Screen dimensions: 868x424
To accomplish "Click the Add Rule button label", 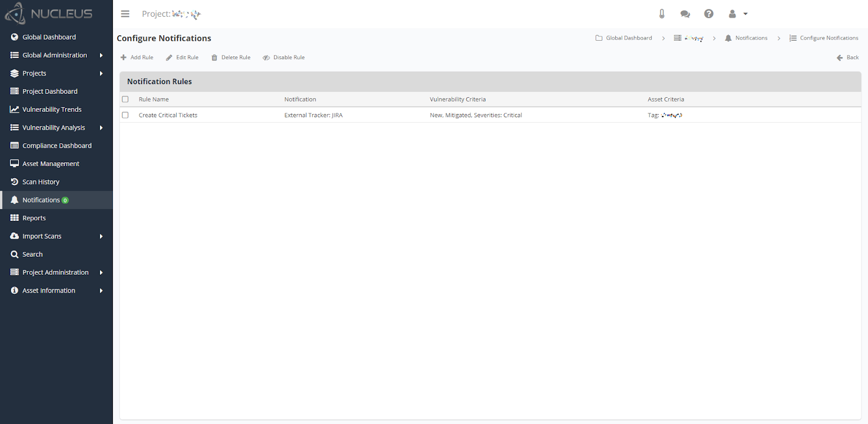I will click(142, 58).
